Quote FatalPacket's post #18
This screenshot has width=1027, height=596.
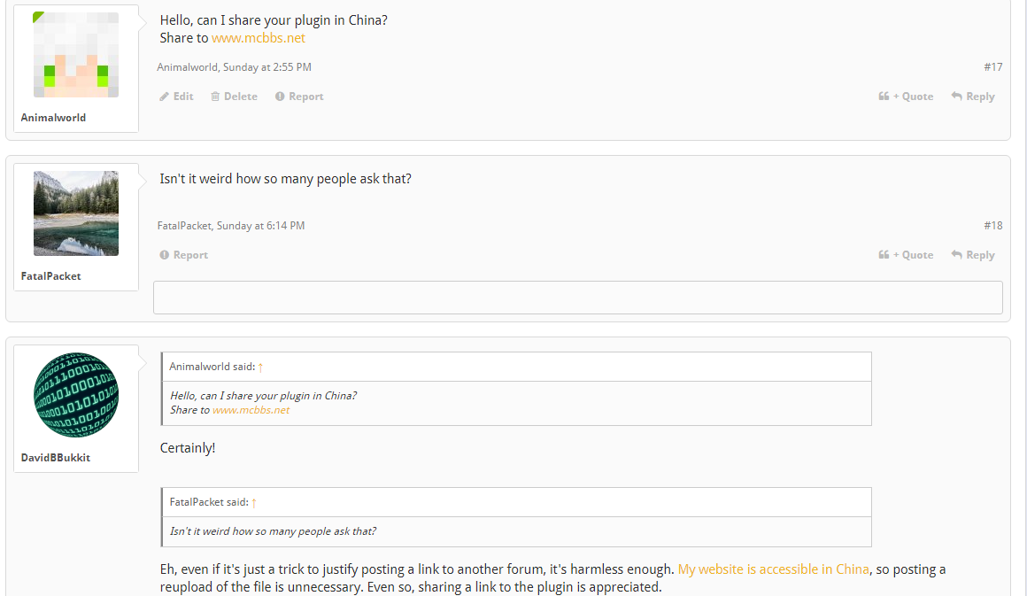click(x=906, y=255)
